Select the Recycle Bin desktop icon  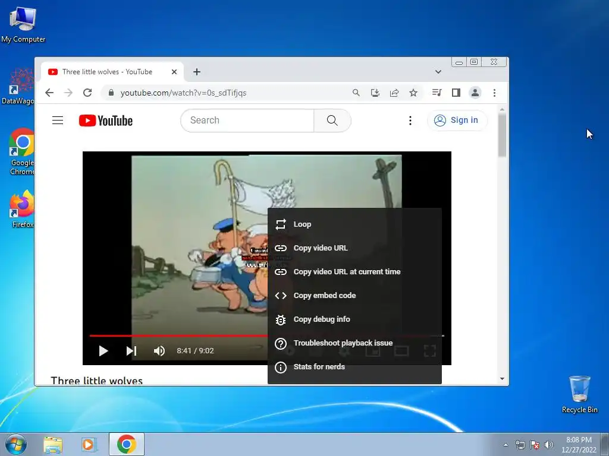coord(579,394)
